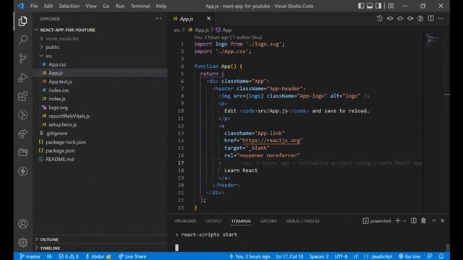
Task: Toggle the secondary side bar layout icon
Action: tap(378, 6)
